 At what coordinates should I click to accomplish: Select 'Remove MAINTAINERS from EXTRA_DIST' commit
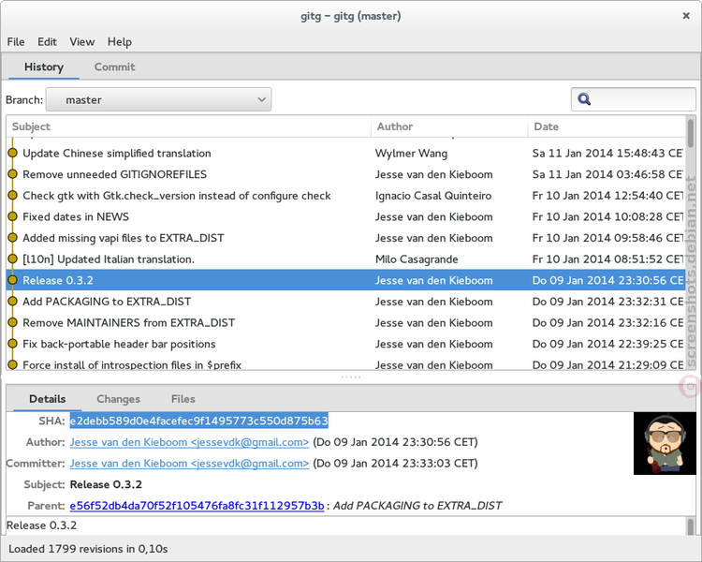click(x=345, y=322)
